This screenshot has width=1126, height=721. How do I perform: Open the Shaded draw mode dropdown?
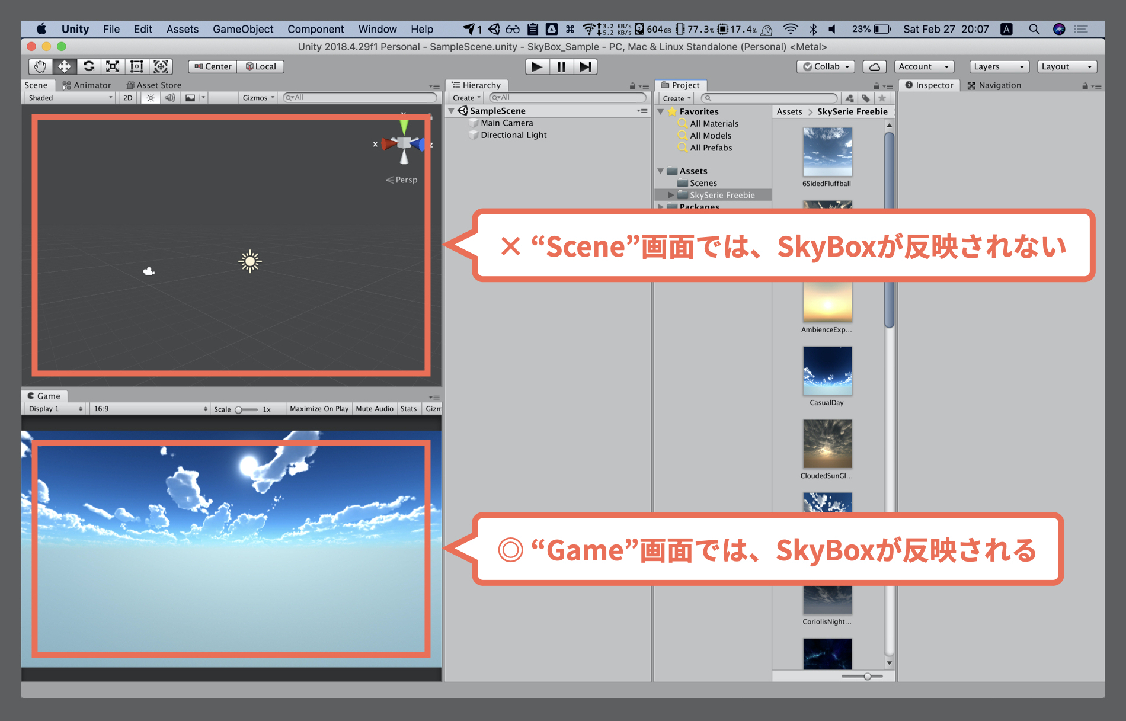70,98
